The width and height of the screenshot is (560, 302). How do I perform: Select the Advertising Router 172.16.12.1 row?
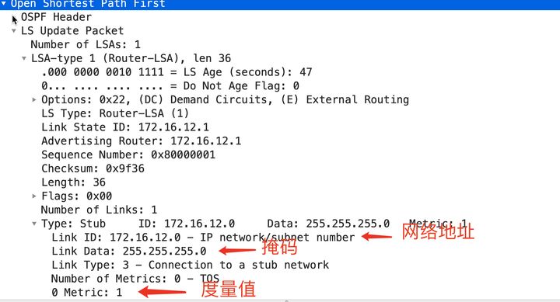142,141
